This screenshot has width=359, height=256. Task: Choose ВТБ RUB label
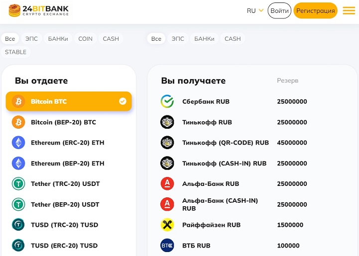196,245
